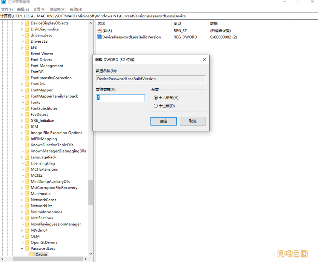318x262 pixels.
Task: Open the 文件(F) menu
Action: click(x=7, y=9)
